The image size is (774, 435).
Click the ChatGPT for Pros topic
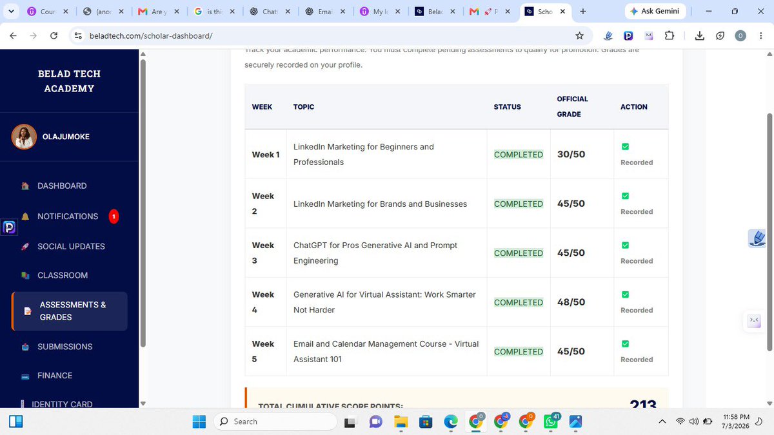pos(375,253)
